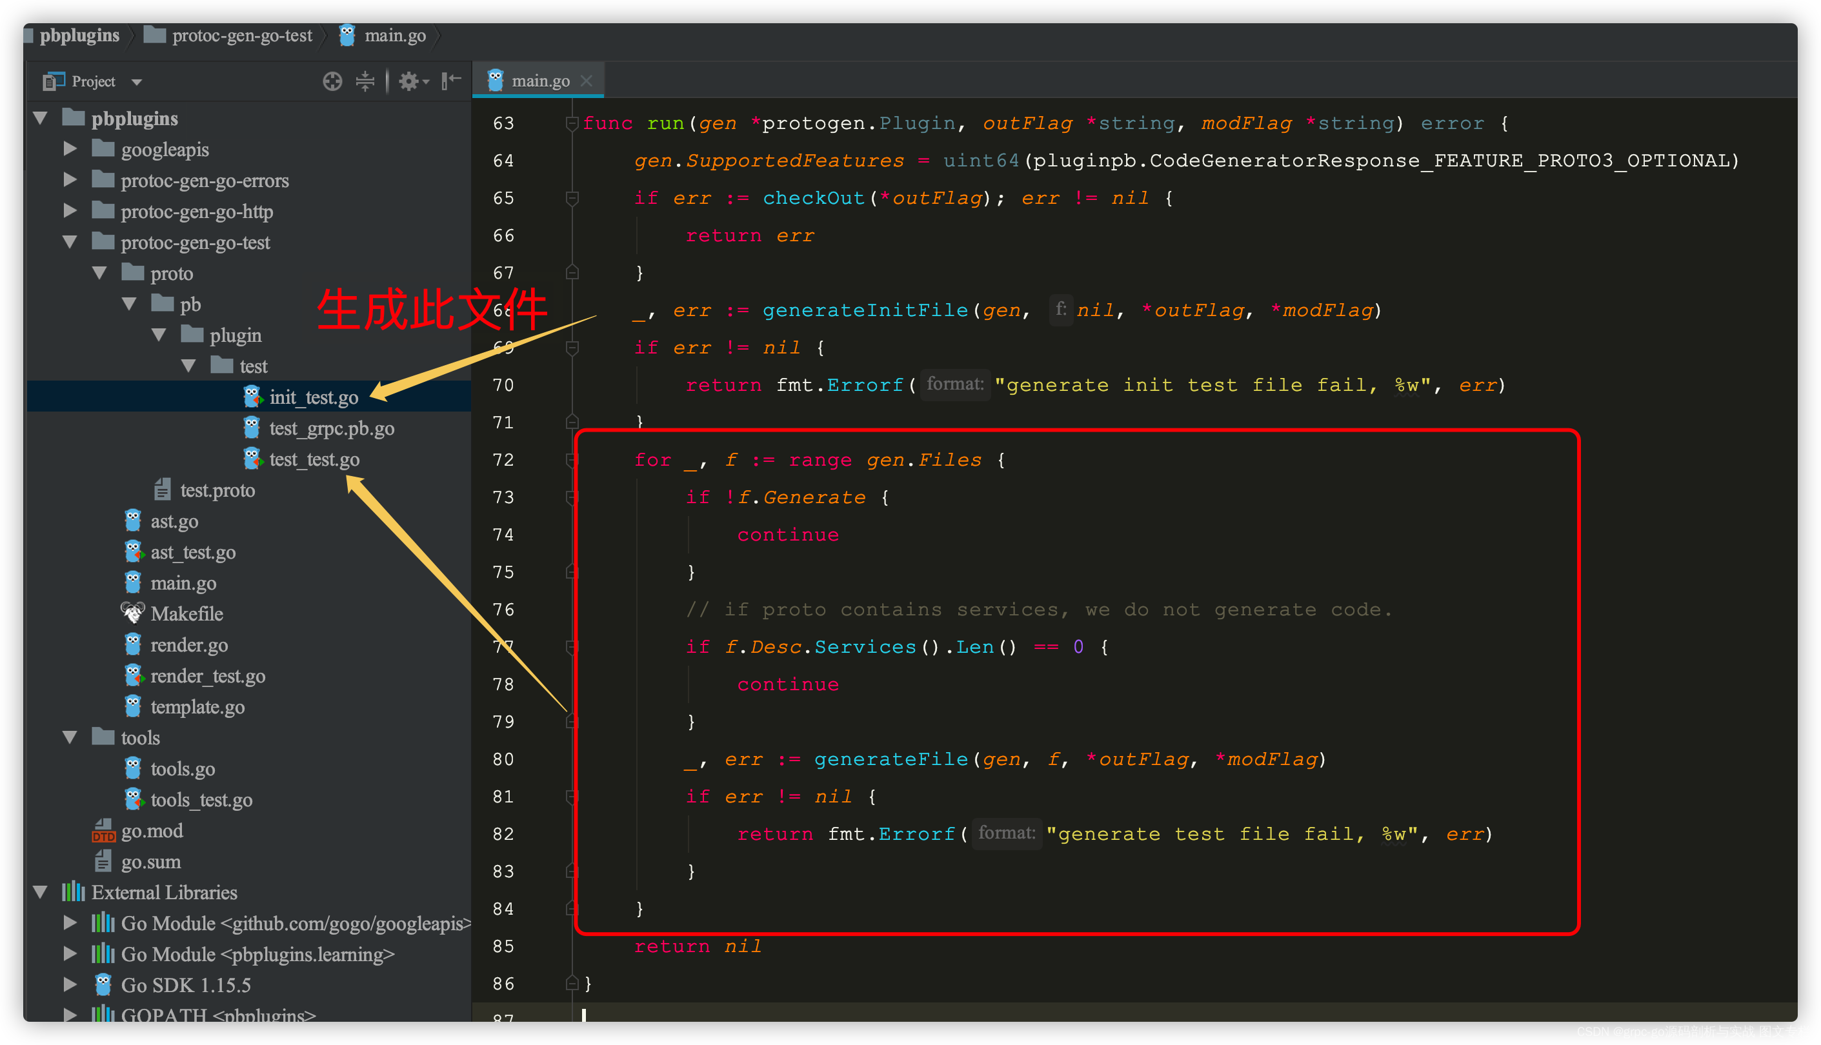Select init_test.go in the tree

point(313,397)
